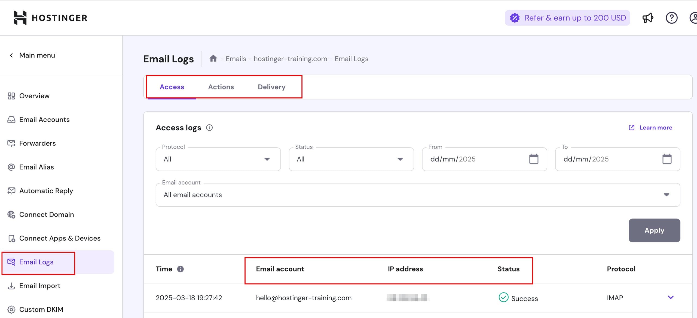Open the announcements megaphone icon
This screenshot has height=318, width=697.
pos(648,18)
